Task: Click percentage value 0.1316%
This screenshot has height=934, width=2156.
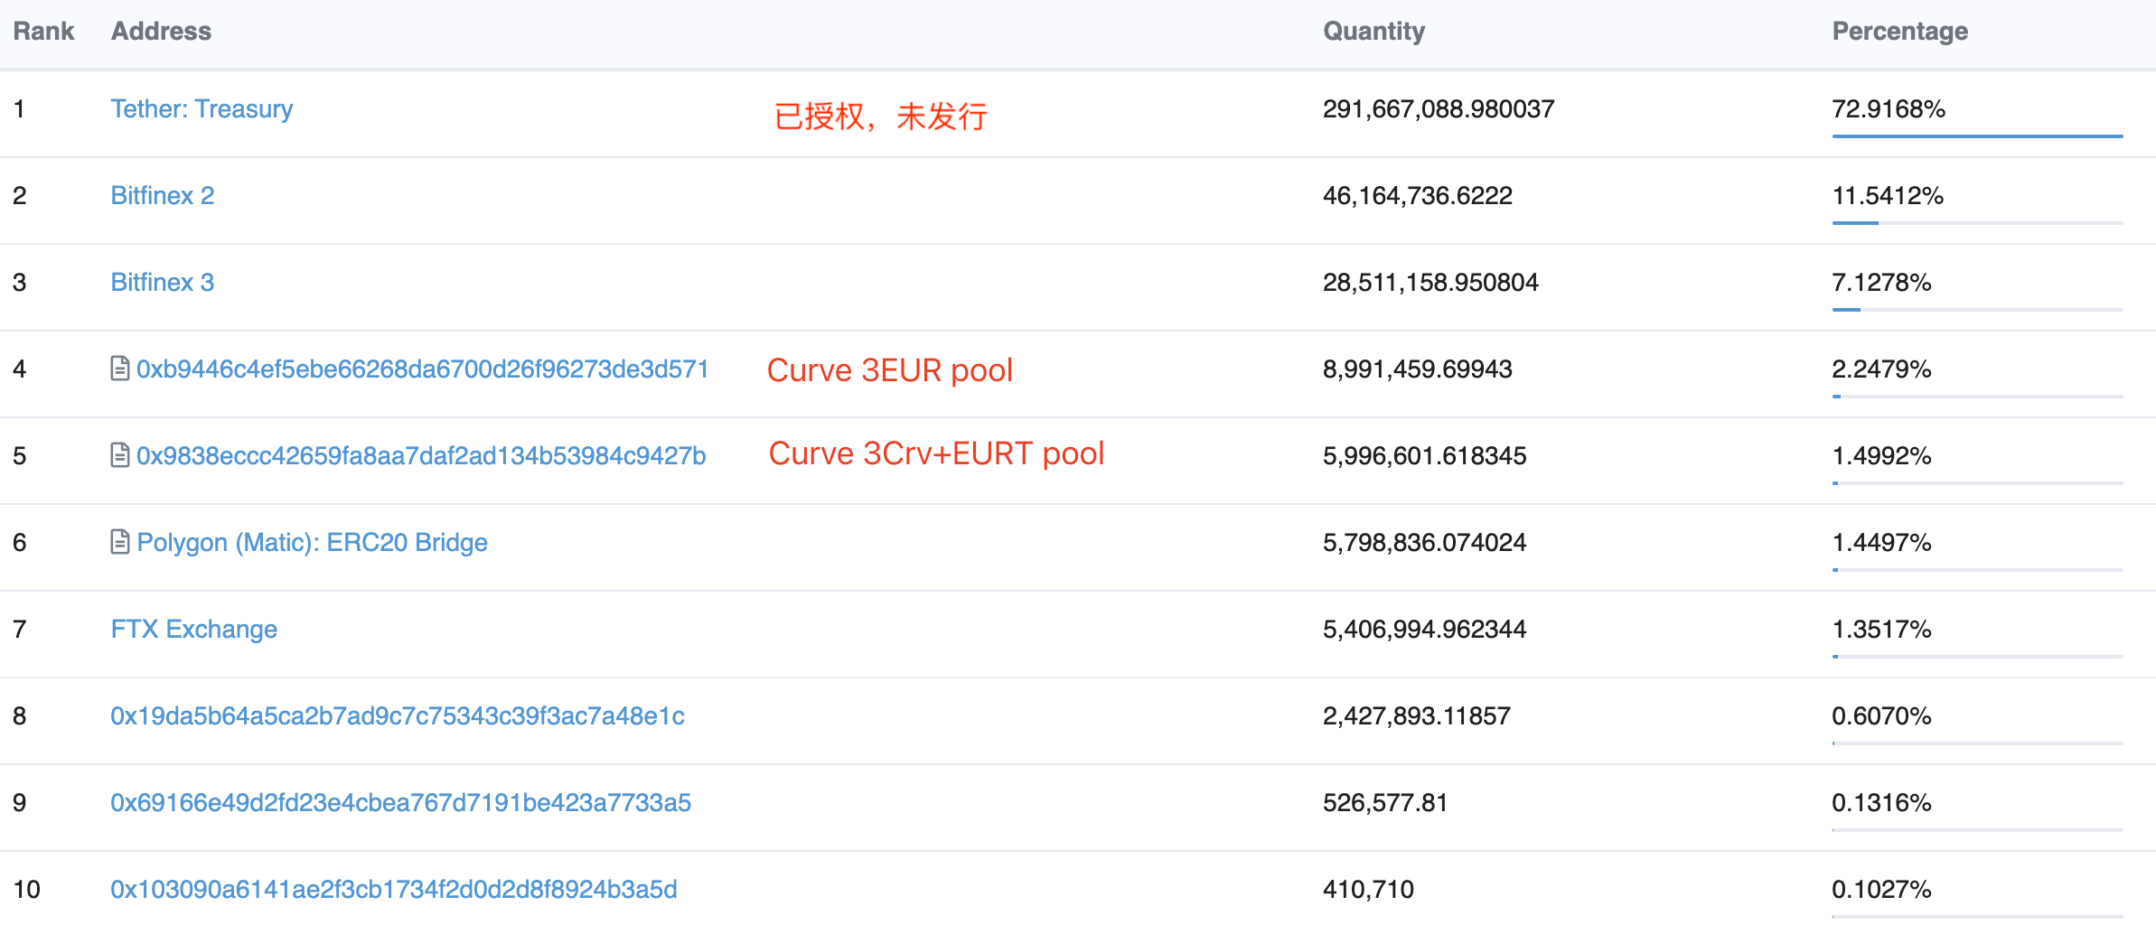Action: [1881, 803]
